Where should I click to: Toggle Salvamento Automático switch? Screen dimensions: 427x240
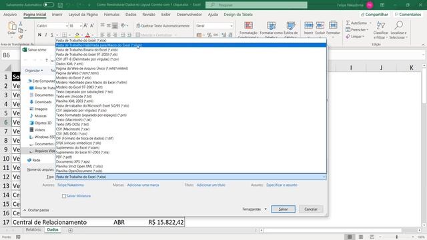pos(49,5)
